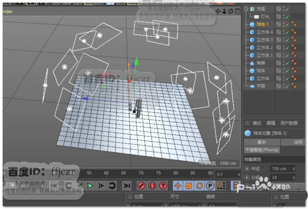Click the 半径 field stepper arrows
308x209 pixels.
click(x=294, y=169)
